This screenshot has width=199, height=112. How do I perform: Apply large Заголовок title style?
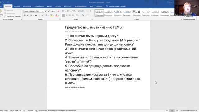click(x=137, y=13)
